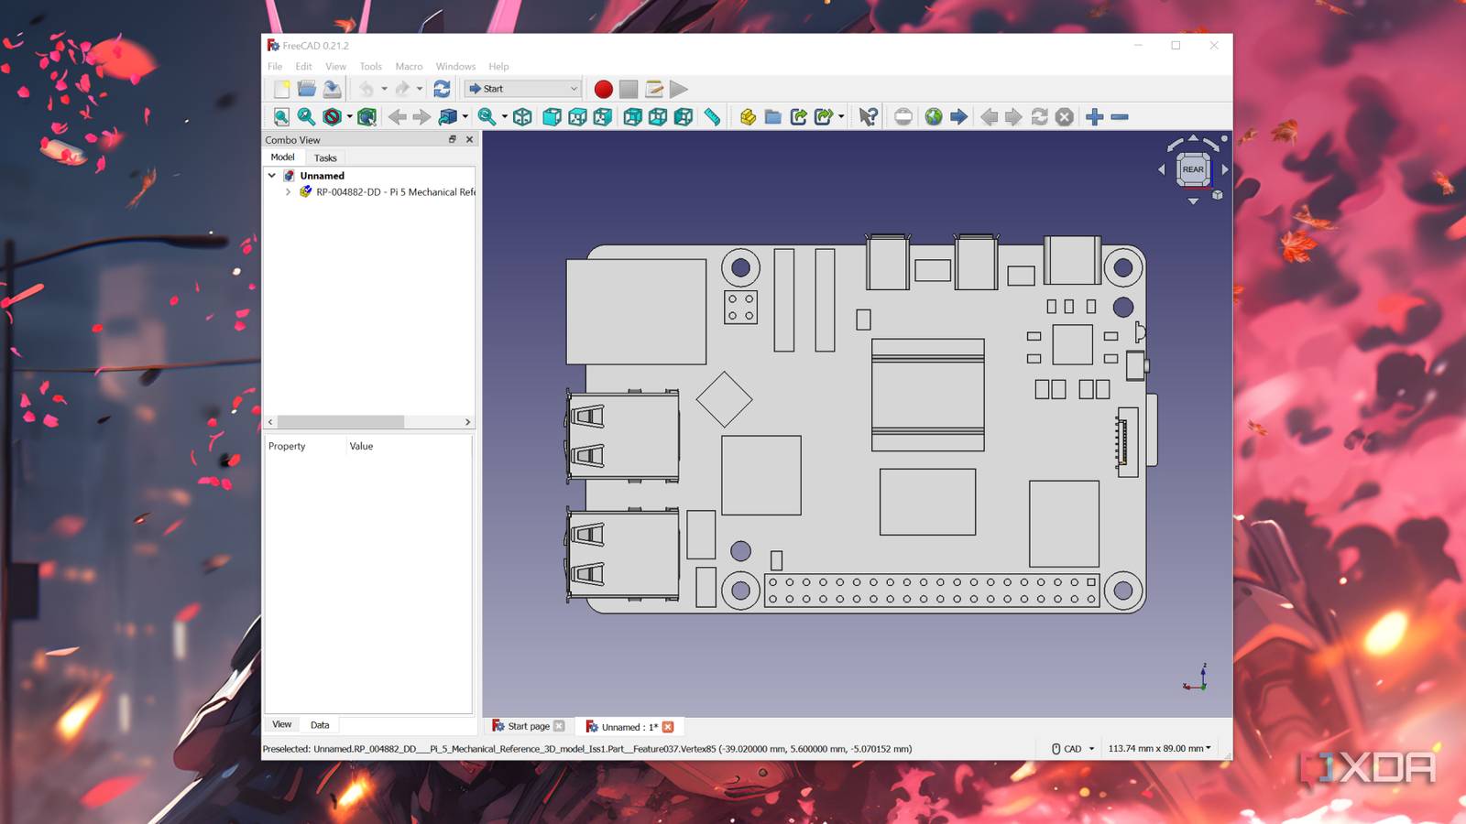Click the Open file folder icon

point(307,89)
